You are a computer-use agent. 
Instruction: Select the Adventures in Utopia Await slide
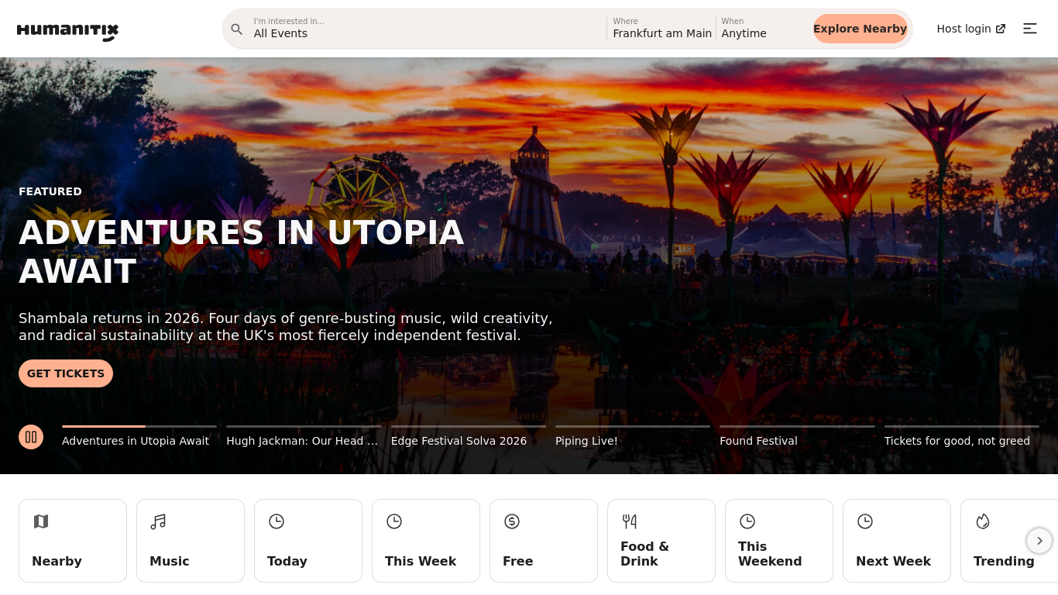(139, 437)
